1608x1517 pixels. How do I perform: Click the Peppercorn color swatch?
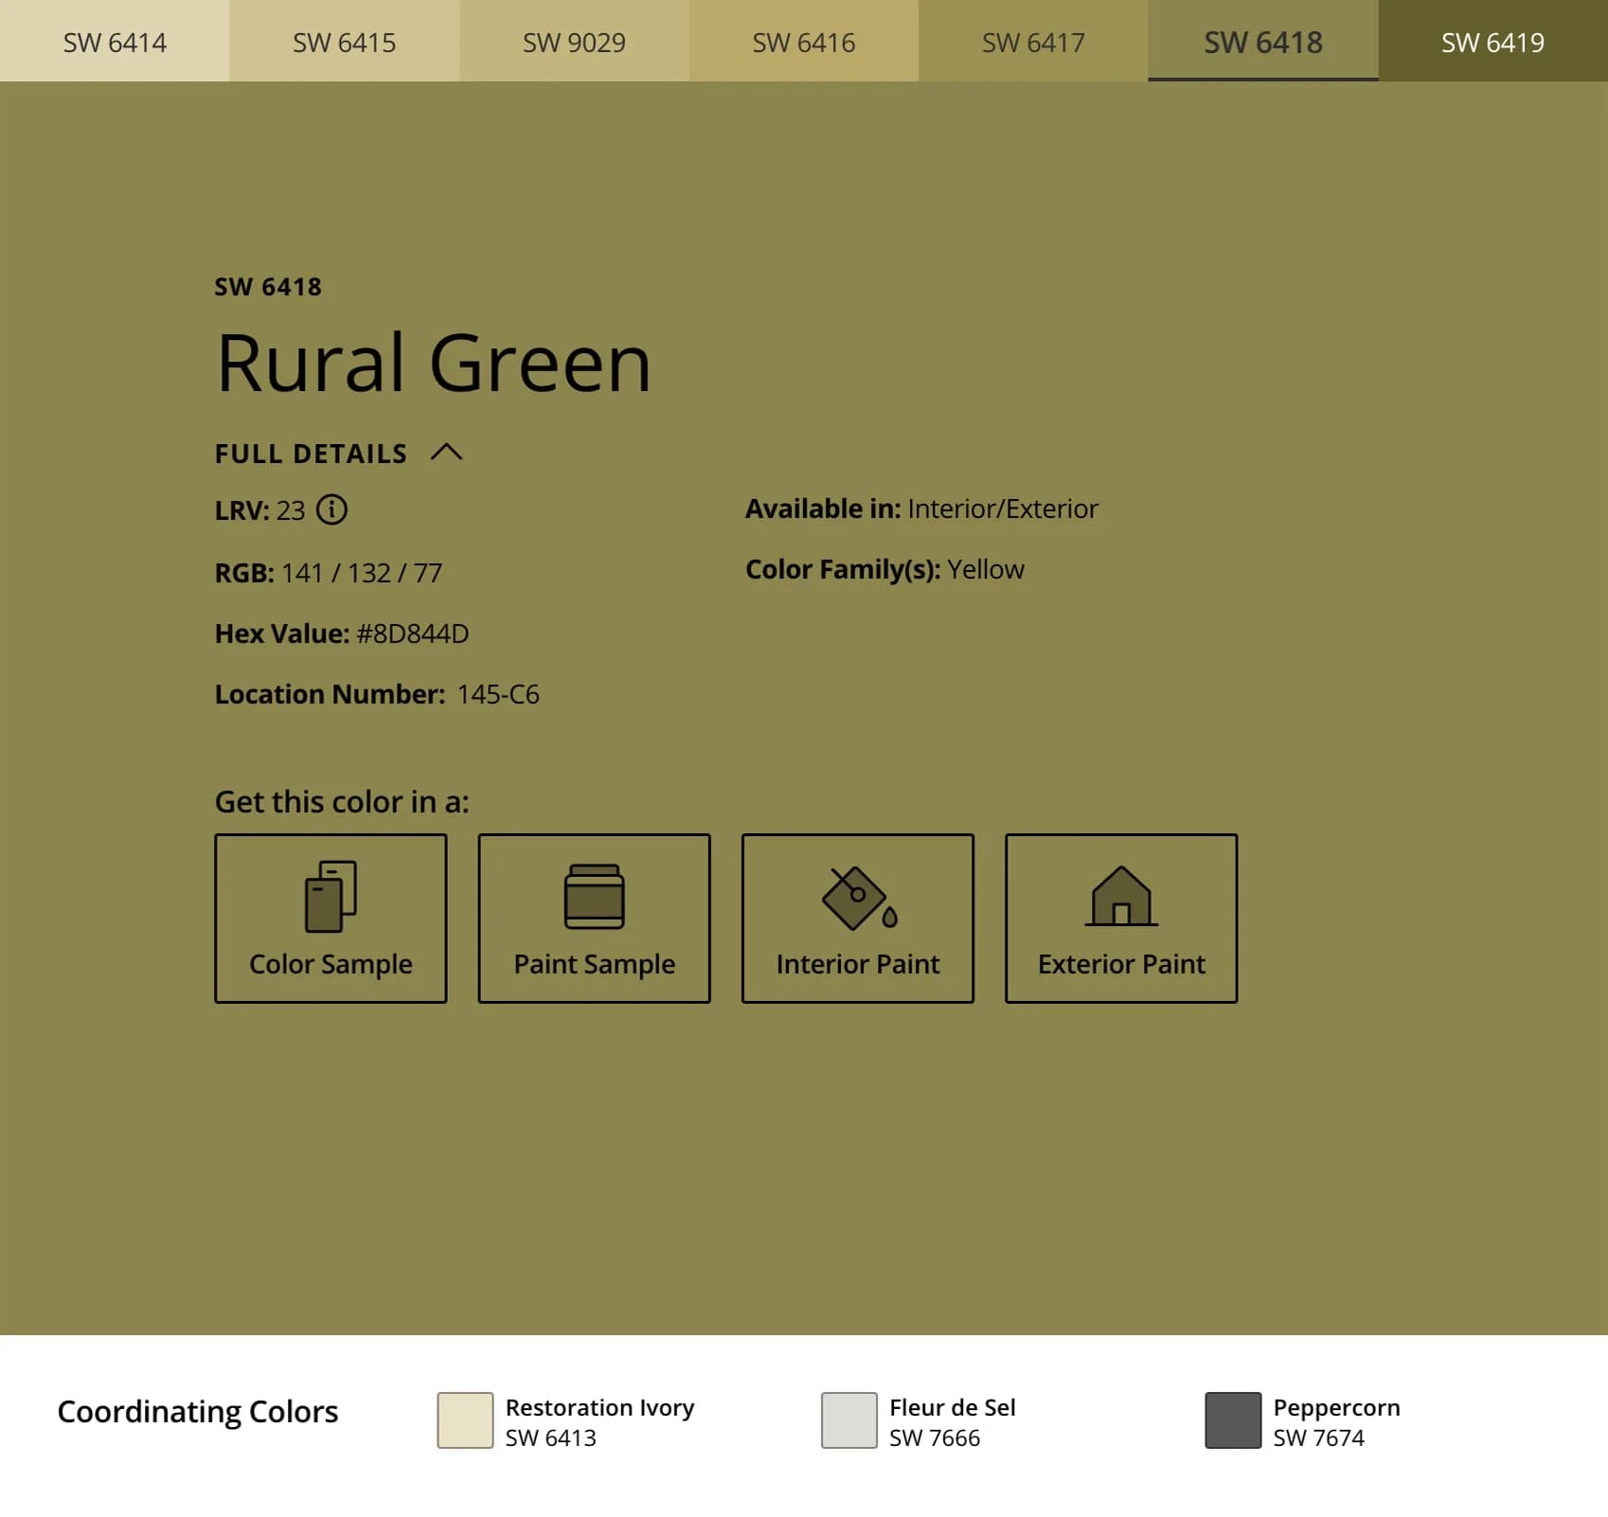(1233, 1420)
